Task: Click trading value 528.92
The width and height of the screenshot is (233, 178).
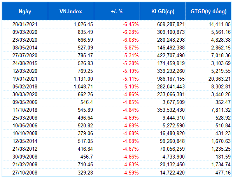Action: 223,118
